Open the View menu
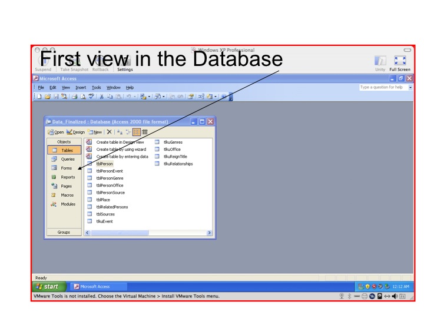424x318 pixels. click(66, 88)
